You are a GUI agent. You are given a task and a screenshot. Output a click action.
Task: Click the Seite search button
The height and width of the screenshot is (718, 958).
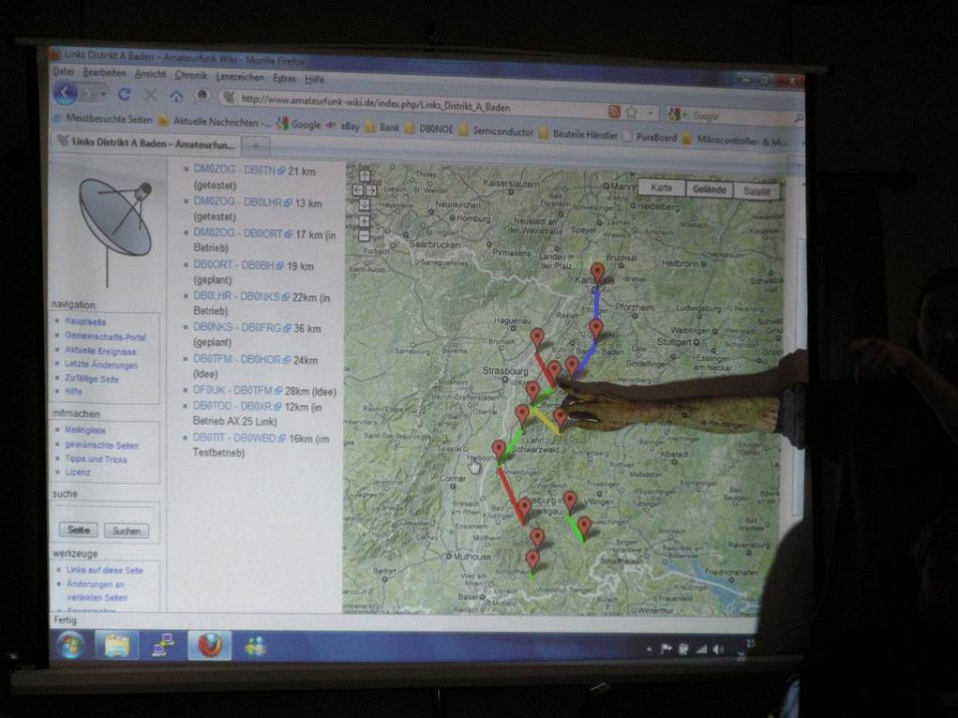[78, 530]
